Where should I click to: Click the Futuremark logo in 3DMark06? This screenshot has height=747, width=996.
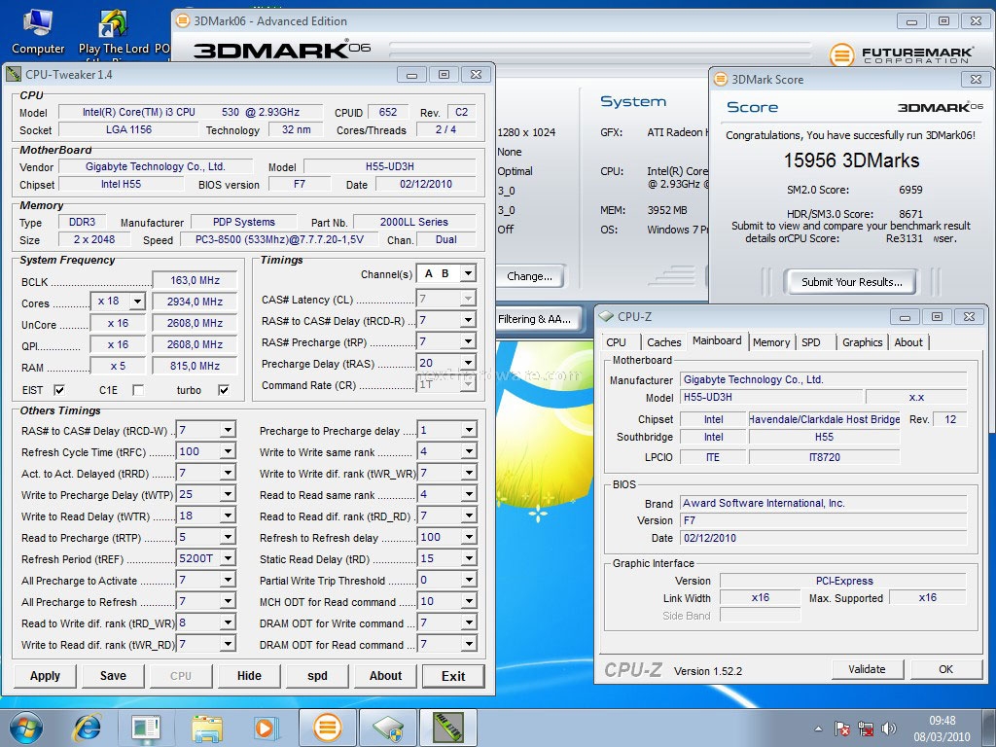point(902,55)
